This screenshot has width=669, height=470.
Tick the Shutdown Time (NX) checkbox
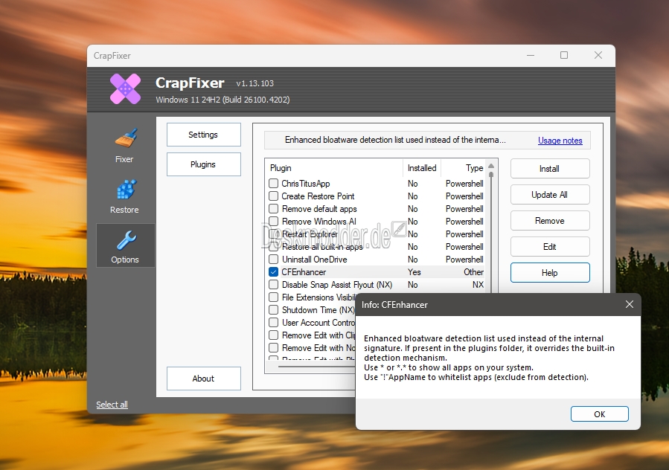[274, 310]
